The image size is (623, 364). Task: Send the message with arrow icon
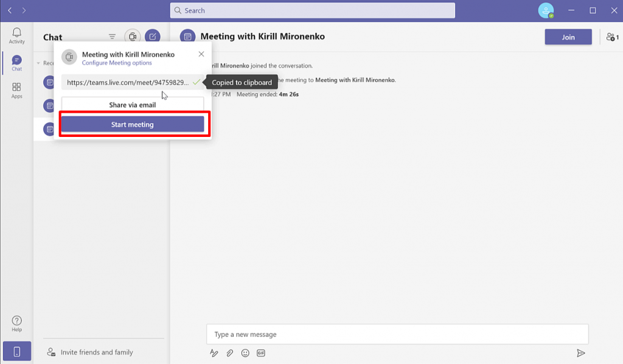580,353
